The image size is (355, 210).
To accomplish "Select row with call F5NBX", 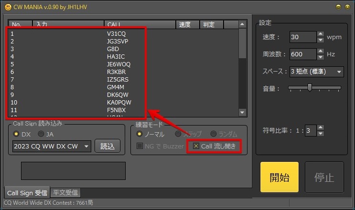I will [x=124, y=110].
